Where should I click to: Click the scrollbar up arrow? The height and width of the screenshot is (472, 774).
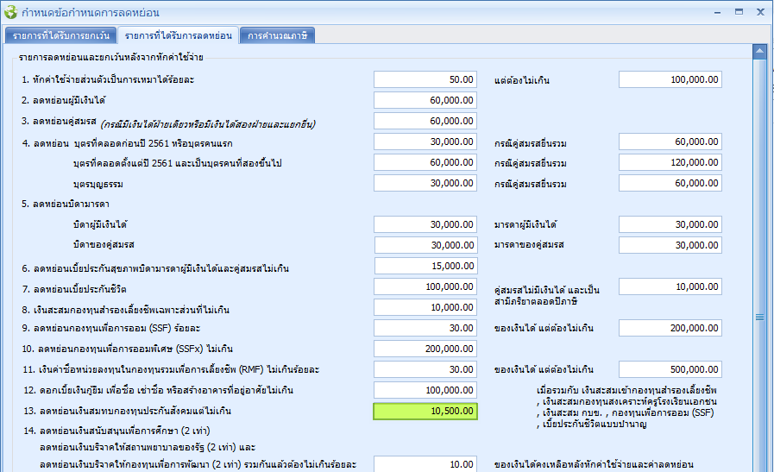(x=758, y=52)
